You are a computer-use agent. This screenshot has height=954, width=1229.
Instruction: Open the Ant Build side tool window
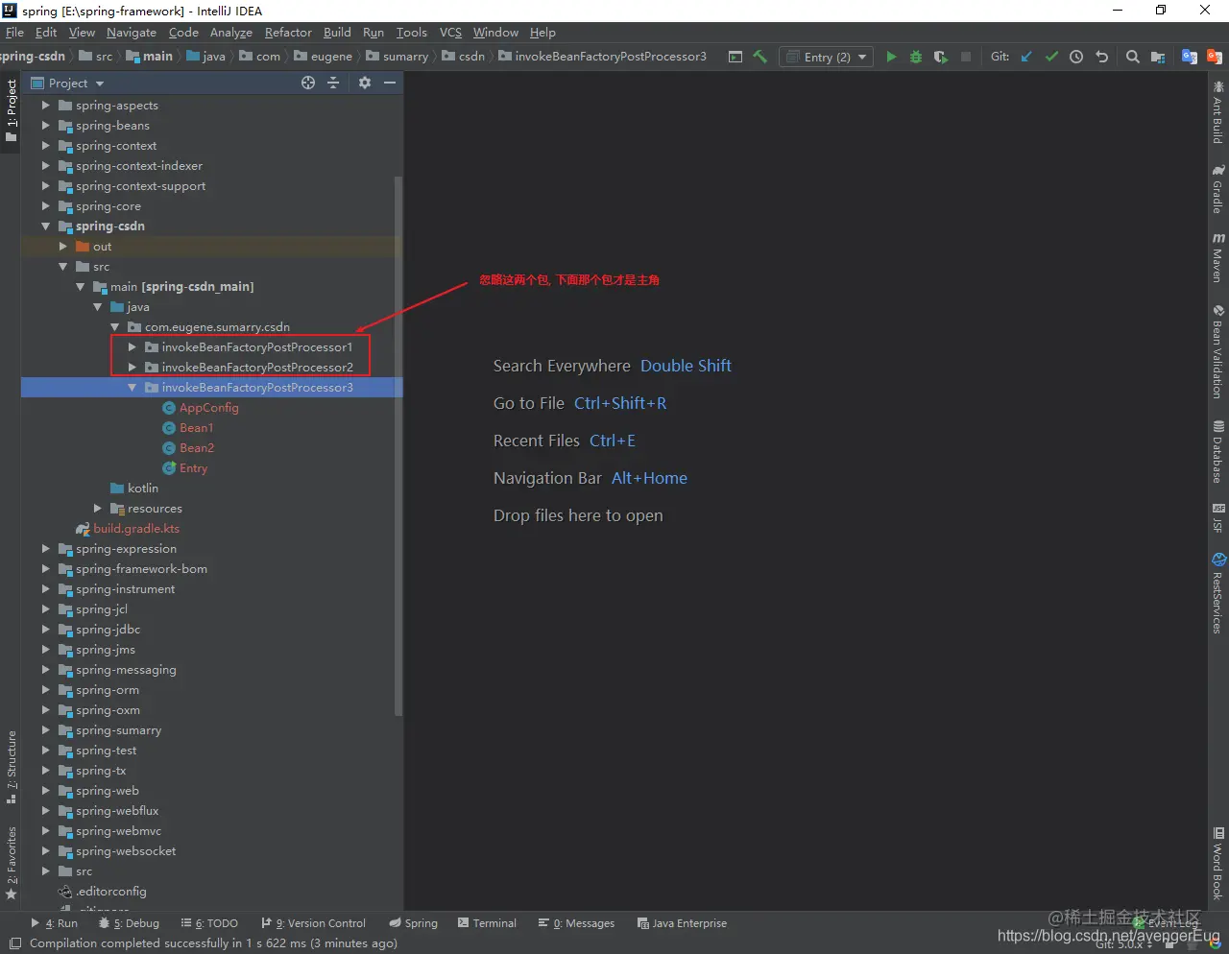click(x=1217, y=113)
